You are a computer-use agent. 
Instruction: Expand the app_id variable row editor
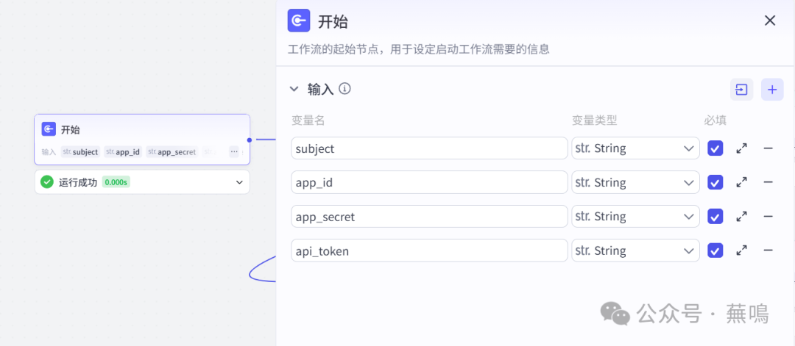[x=741, y=182]
